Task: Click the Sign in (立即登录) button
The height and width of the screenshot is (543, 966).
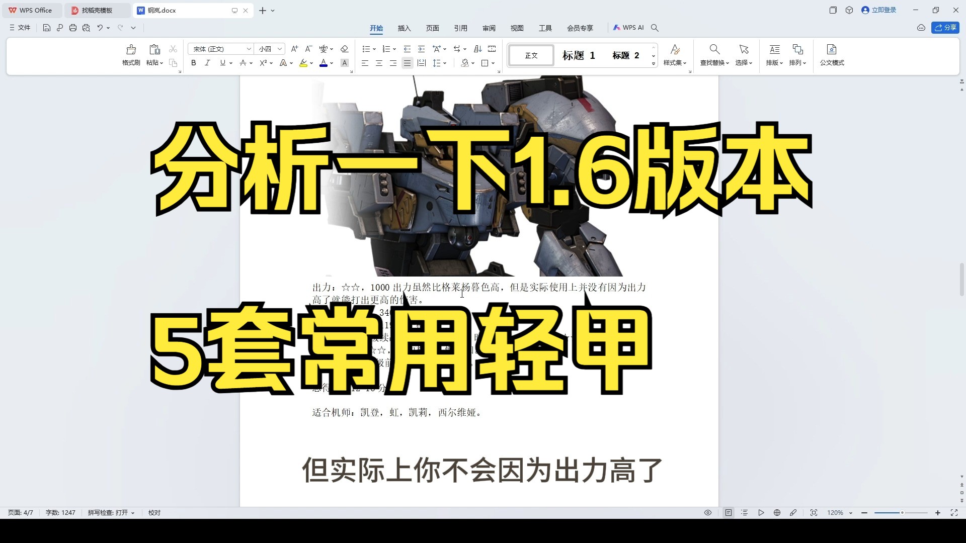Action: coord(879,10)
